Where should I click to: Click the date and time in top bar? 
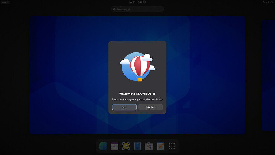click(137, 2)
